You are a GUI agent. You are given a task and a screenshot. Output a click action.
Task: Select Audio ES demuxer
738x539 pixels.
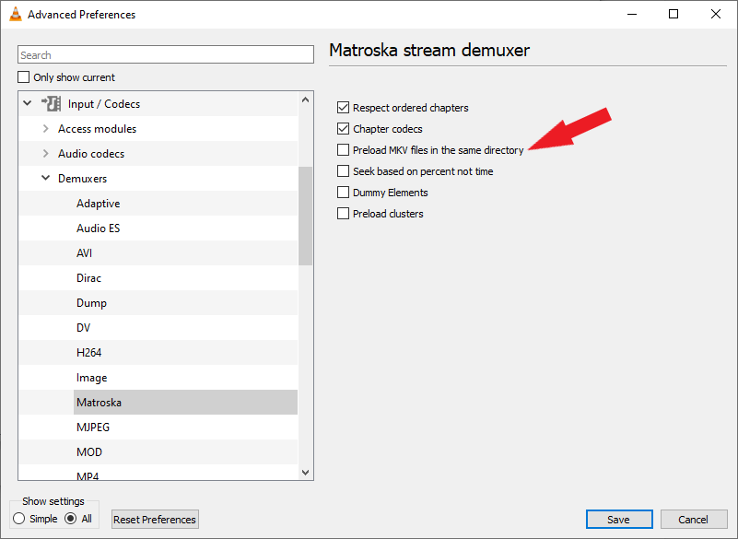[x=99, y=228]
